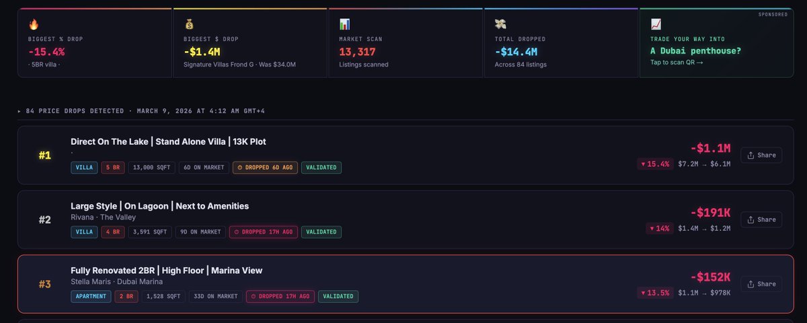Click VALIDATED badge on Direct On The Lake listing

pyautogui.click(x=321, y=168)
